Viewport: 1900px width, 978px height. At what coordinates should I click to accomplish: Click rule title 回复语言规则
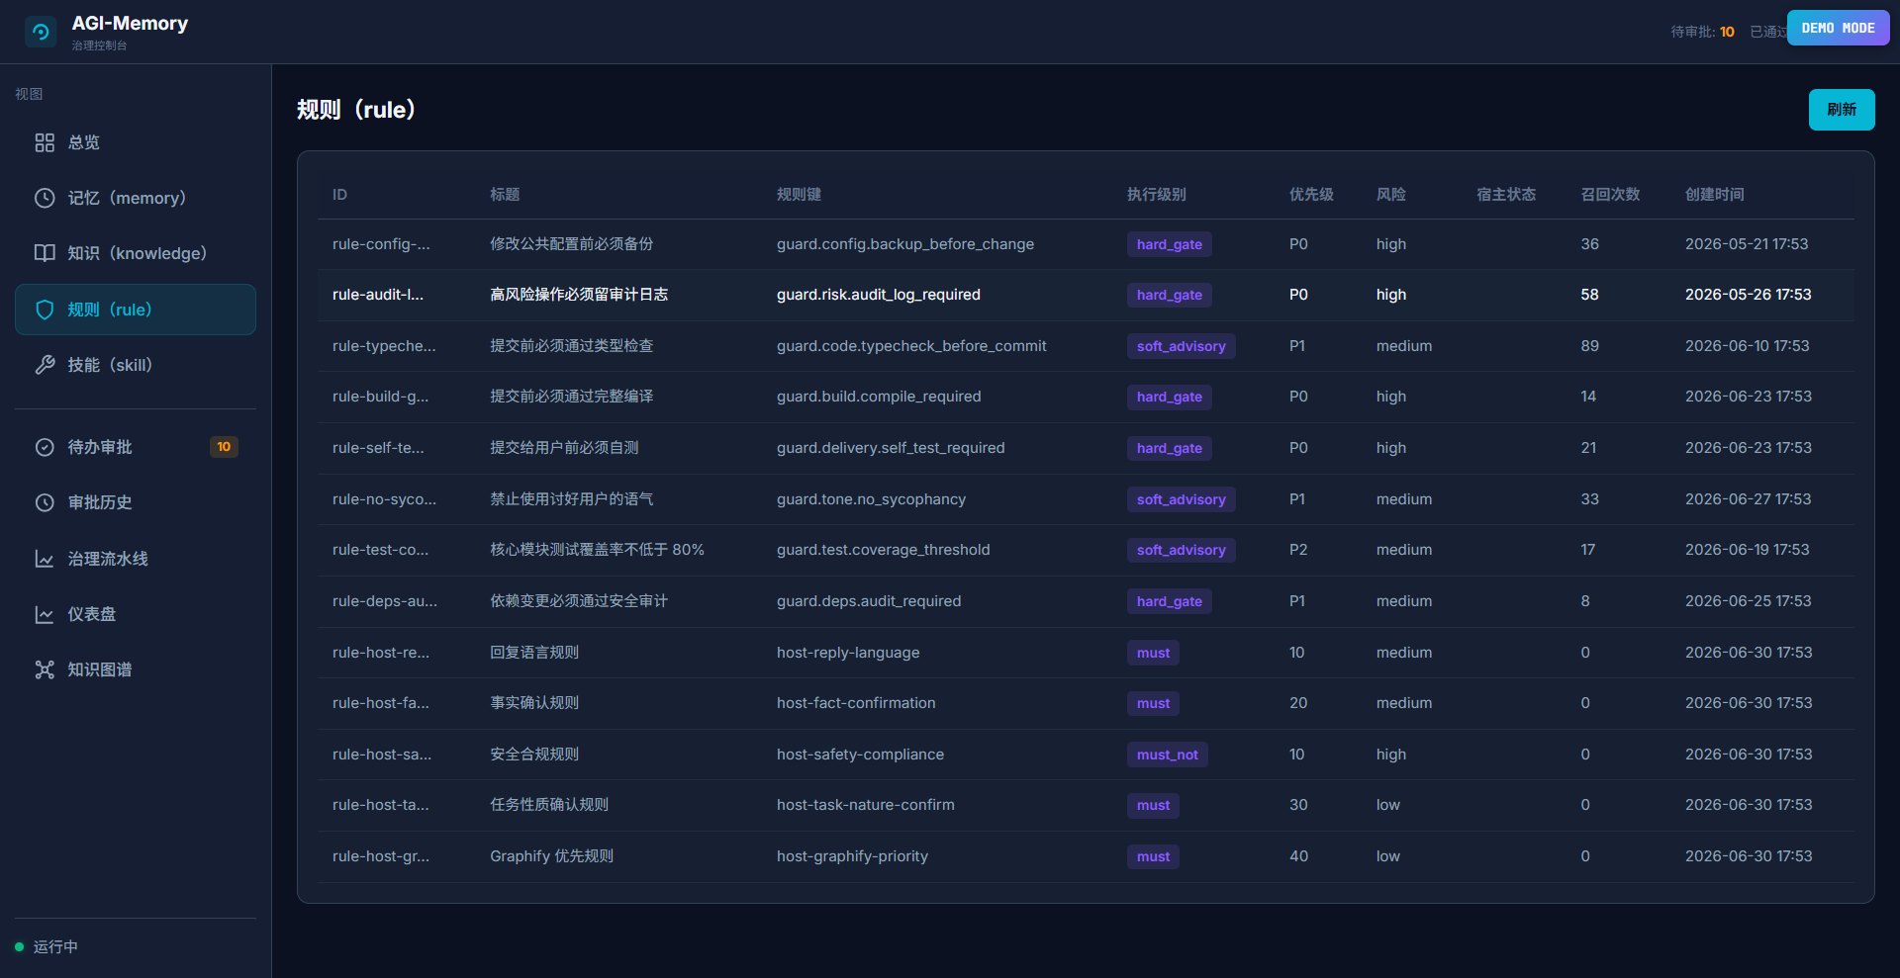point(534,653)
